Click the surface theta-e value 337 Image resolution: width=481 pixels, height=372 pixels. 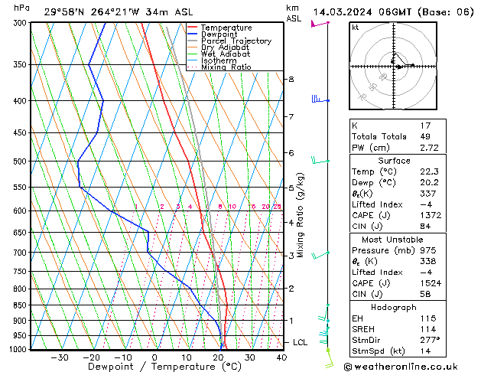pos(428,194)
